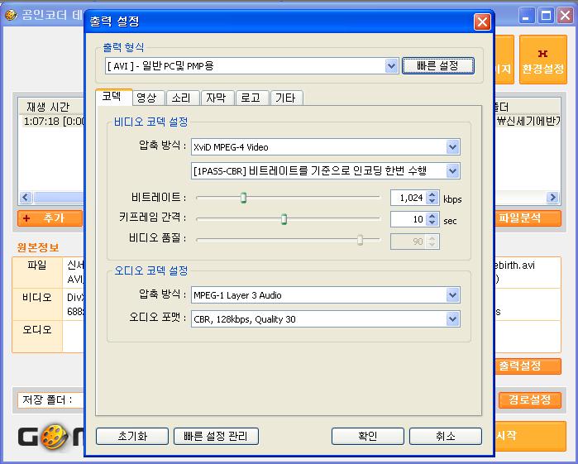This screenshot has height=464, width=578.
Task: Click the 비트레이트 1,024 input field
Action: (407, 198)
